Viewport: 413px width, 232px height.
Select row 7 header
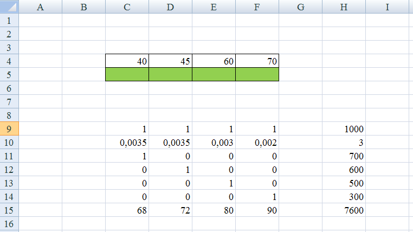tap(9, 102)
